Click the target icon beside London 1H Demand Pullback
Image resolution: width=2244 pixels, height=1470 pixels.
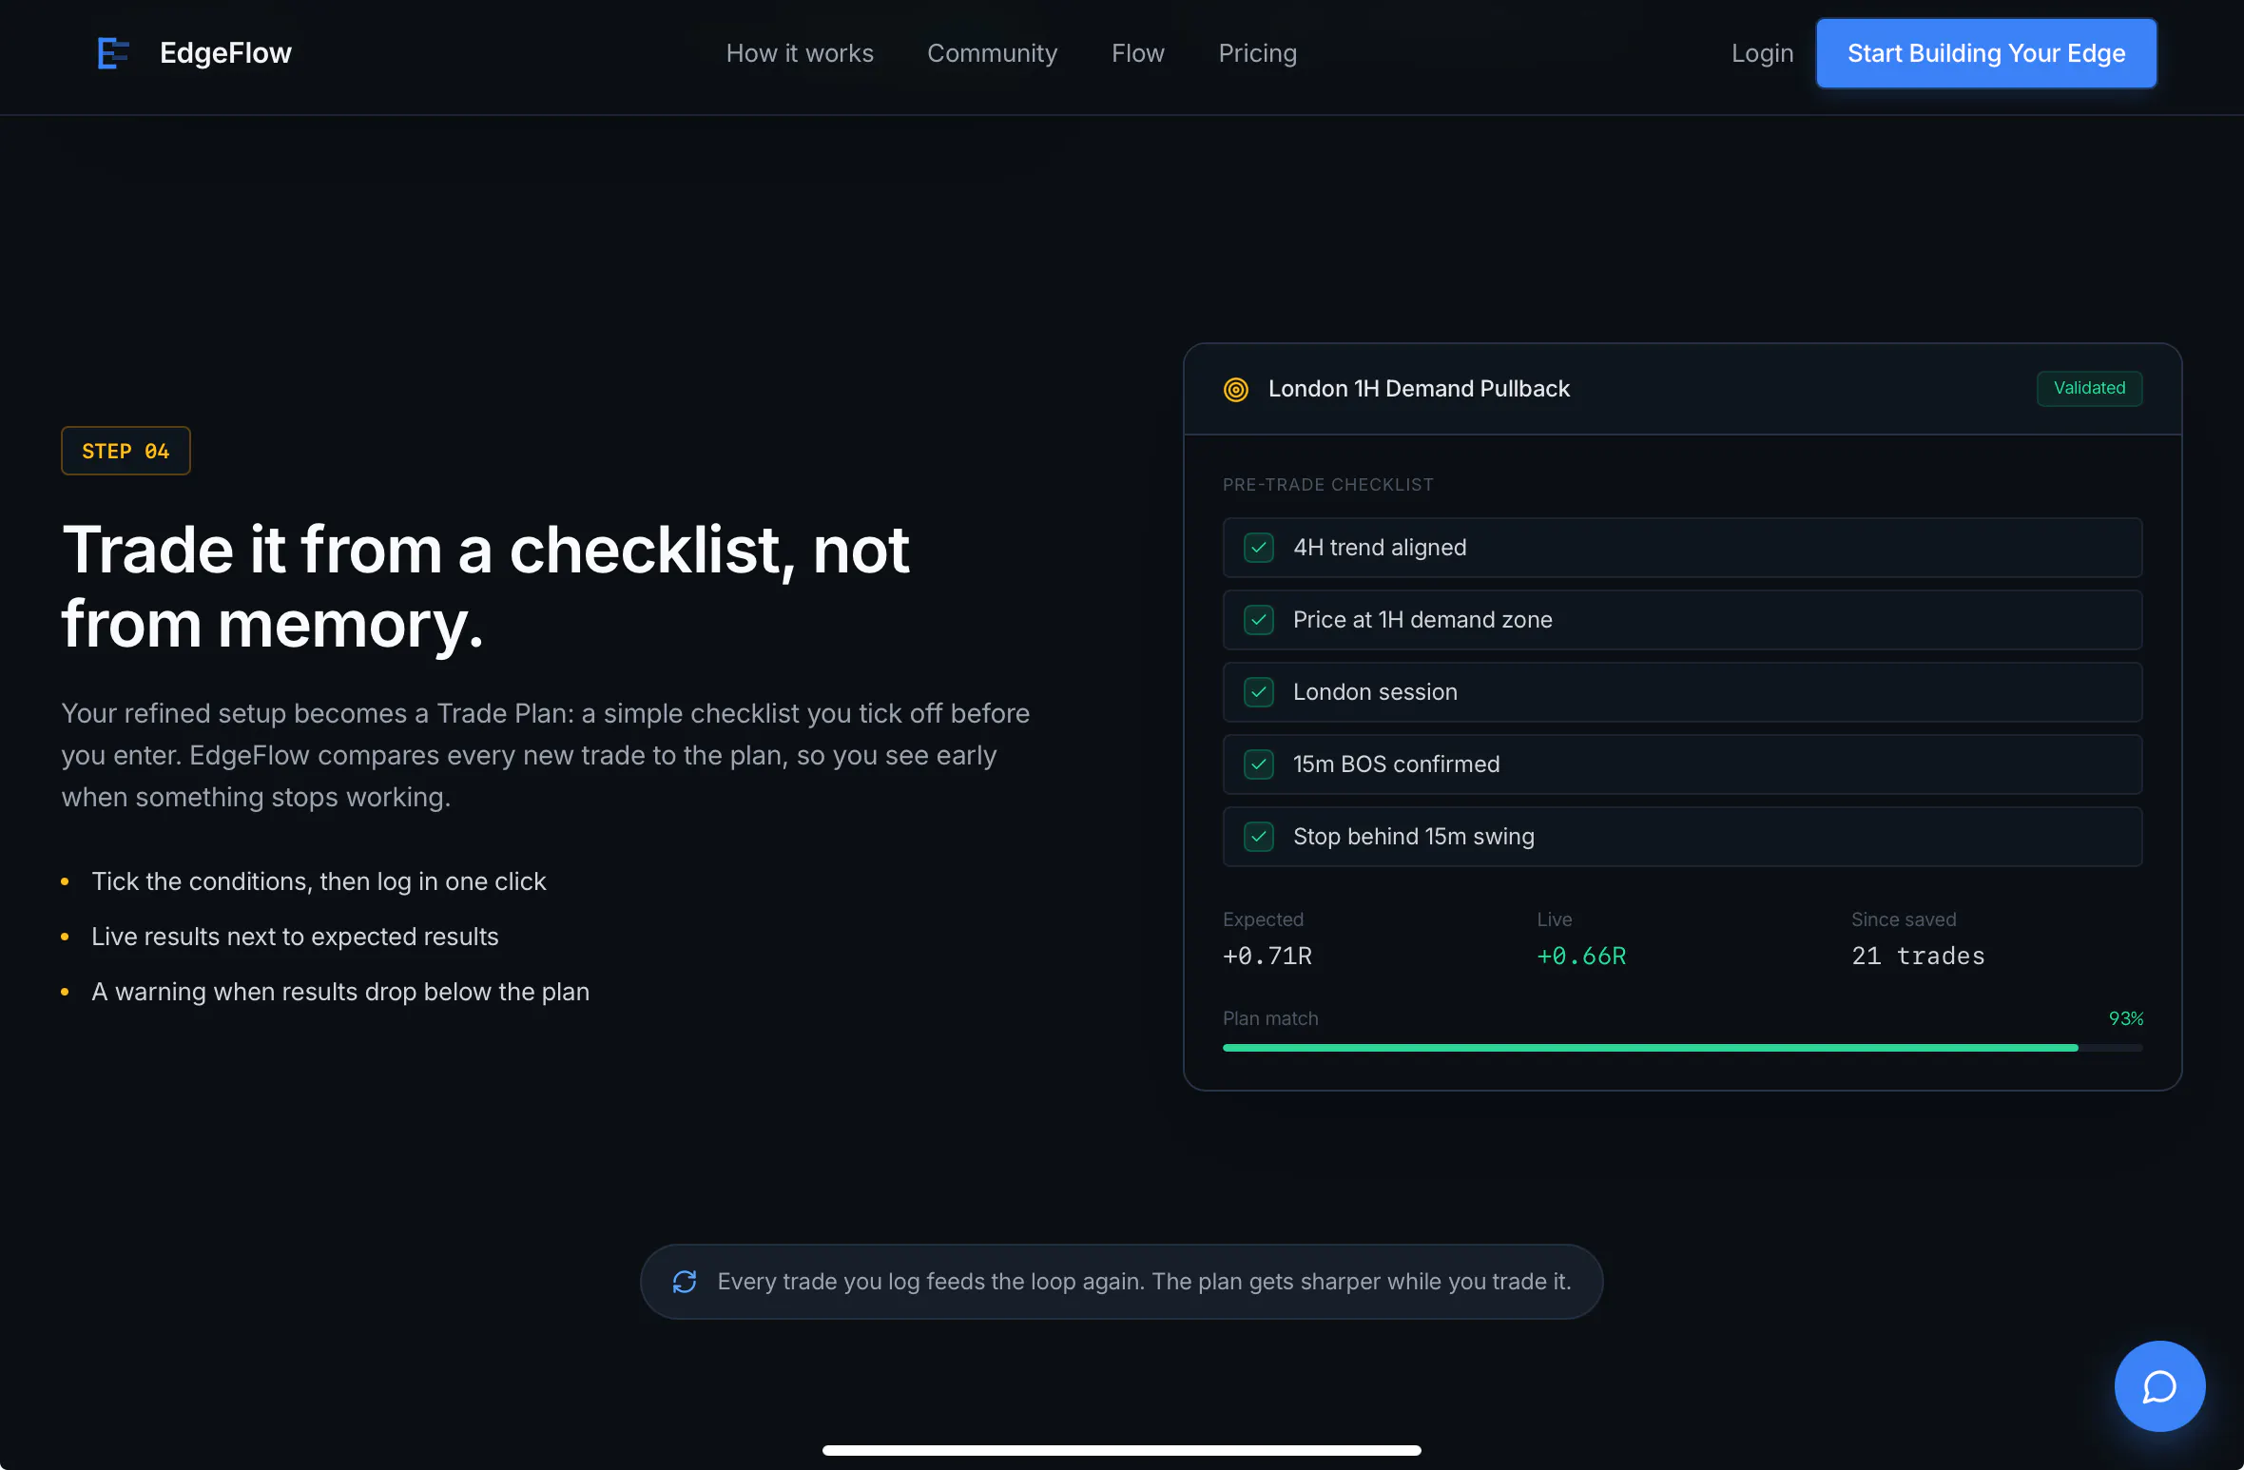click(x=1235, y=389)
